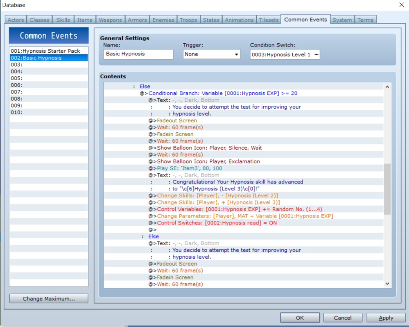Go to the Troops tab
The width and height of the screenshot is (409, 327).
coord(188,20)
